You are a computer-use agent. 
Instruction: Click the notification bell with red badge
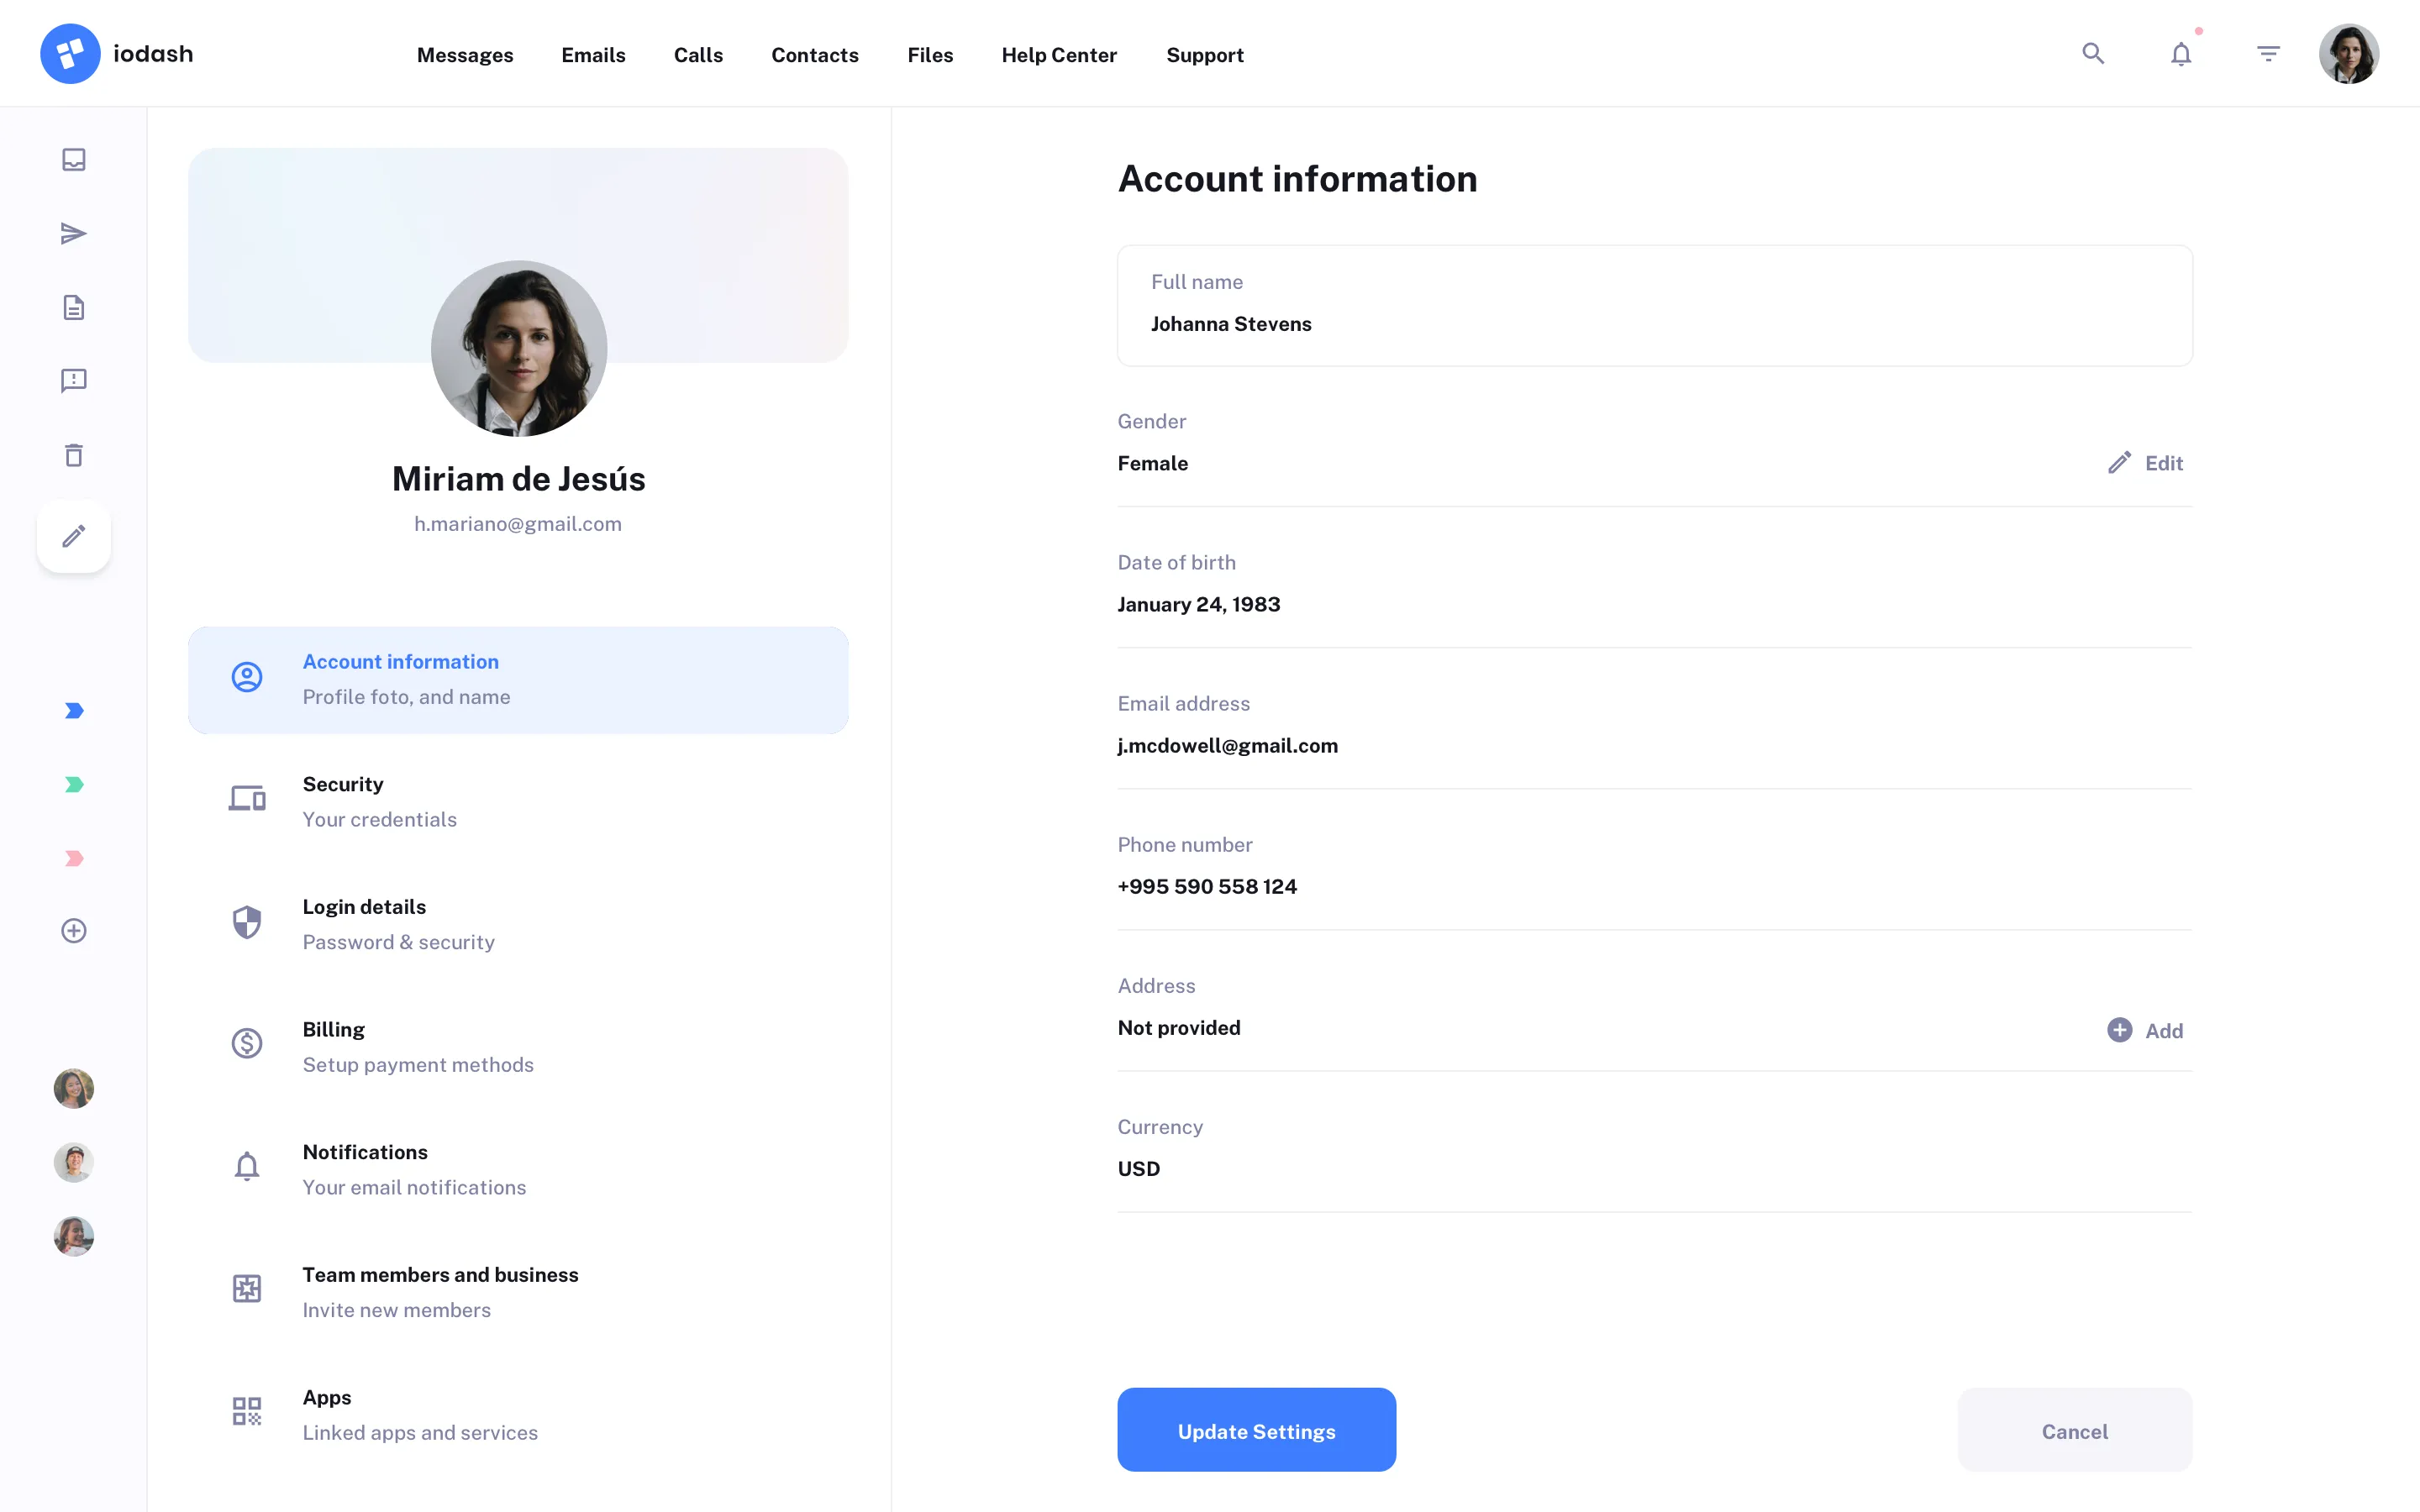point(2180,54)
